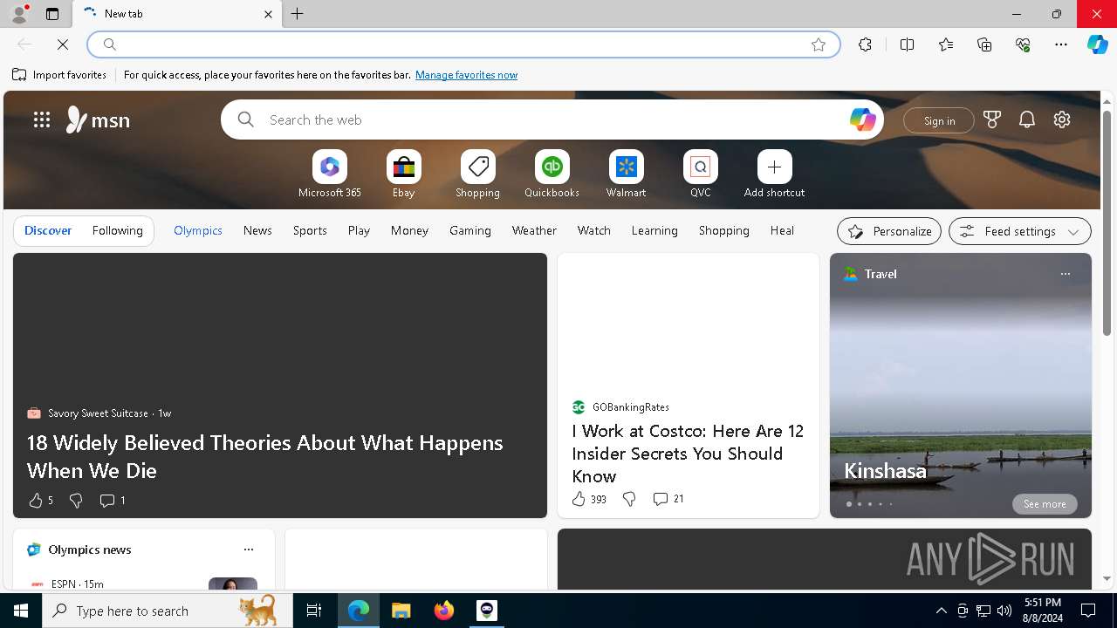Viewport: 1117px width, 628px height.
Task: Open Task View on taskbar
Action: point(314,611)
